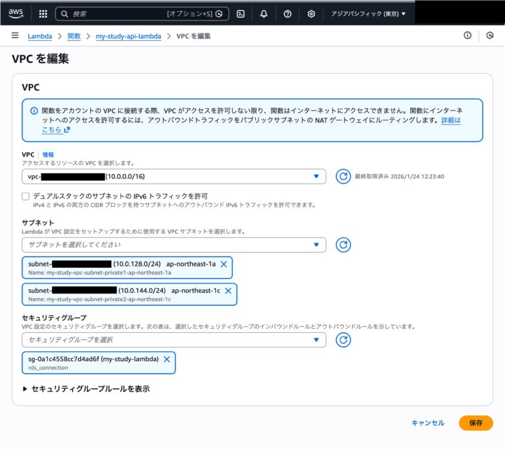This screenshot has height=454, width=505.
Task: Open the settings gear in header
Action: [311, 13]
